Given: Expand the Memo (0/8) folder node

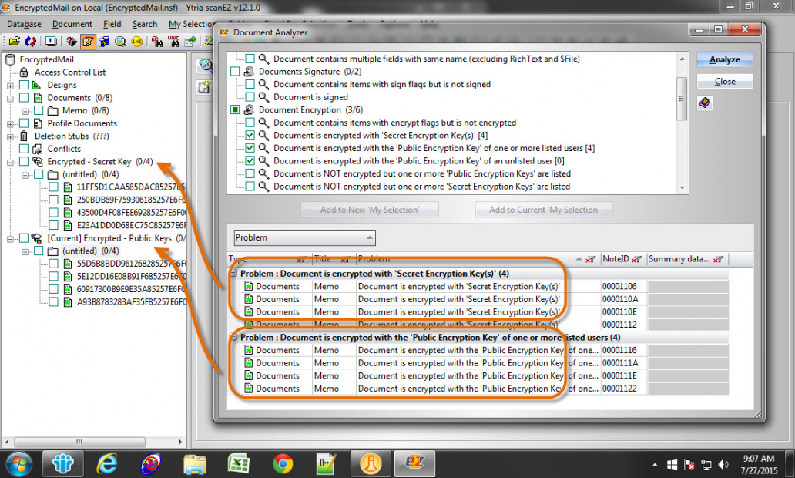Looking at the screenshot, I should pyautogui.click(x=25, y=110).
